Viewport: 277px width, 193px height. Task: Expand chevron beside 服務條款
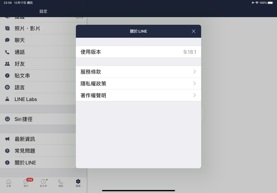pos(195,72)
